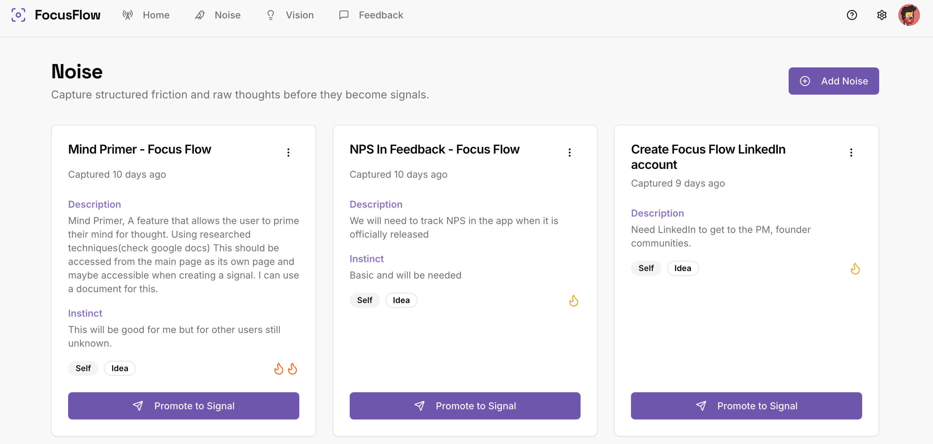Open settings gear icon

coord(882,15)
